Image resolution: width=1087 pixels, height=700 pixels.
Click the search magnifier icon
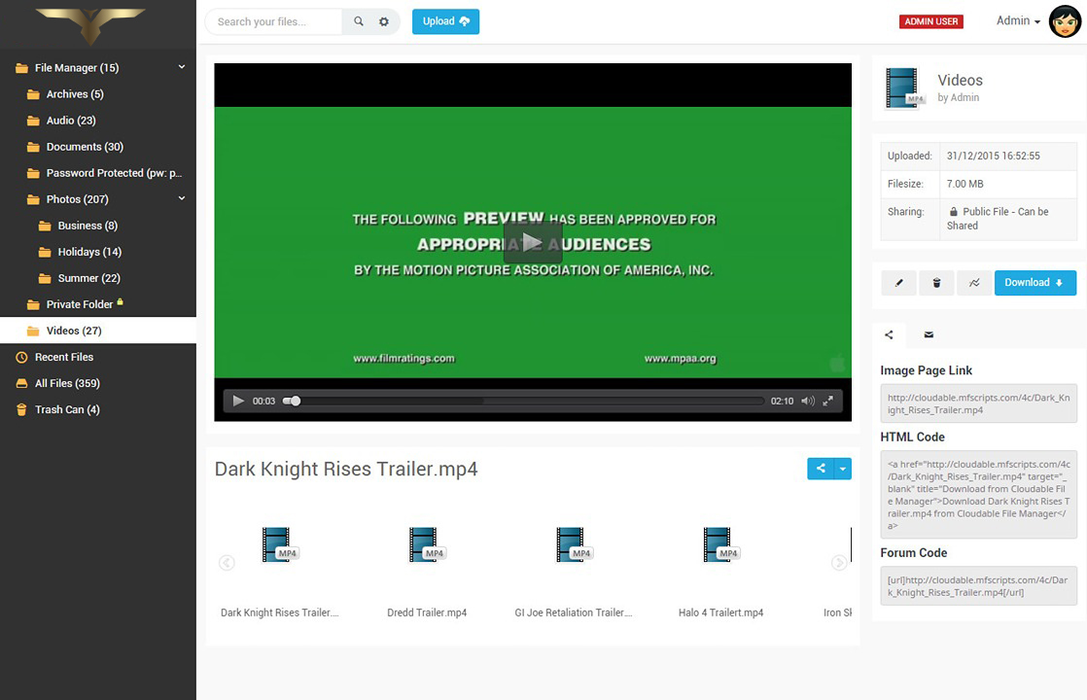[x=359, y=21]
